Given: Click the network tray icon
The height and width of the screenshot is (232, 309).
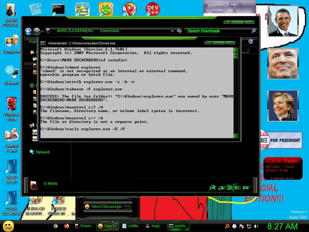Looking at the screenshot, I should point(249,226).
